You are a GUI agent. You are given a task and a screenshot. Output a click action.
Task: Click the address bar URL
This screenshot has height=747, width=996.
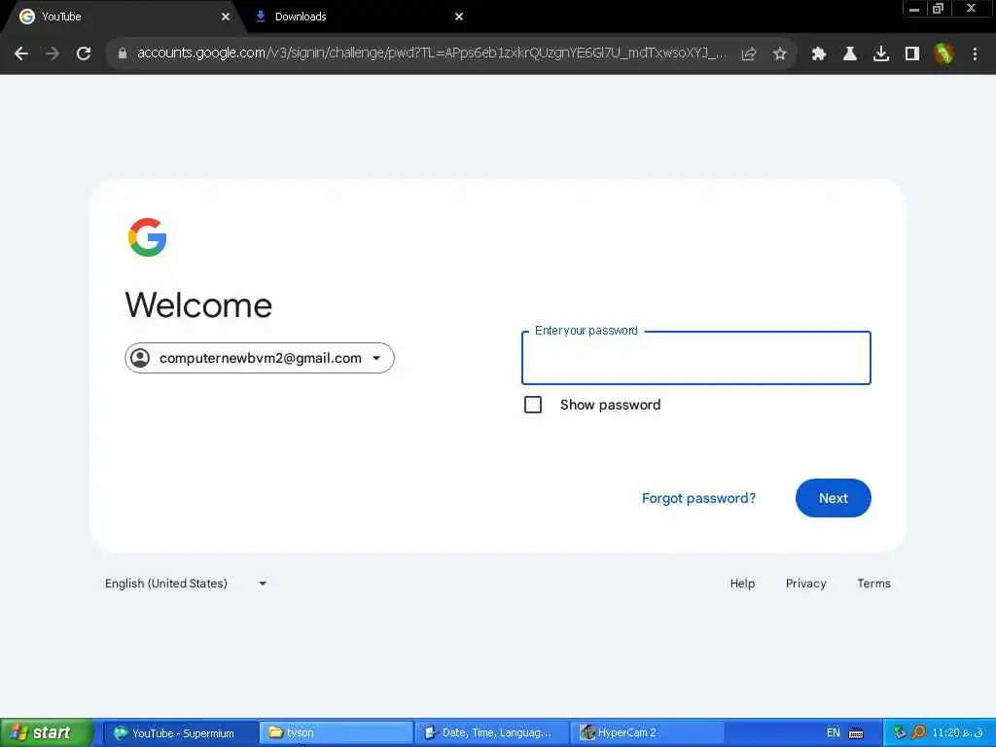431,53
